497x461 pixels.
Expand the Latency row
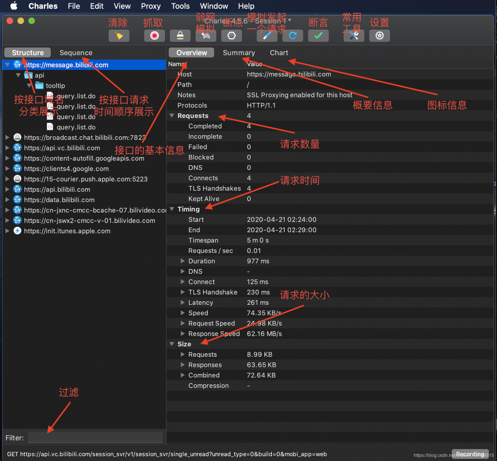point(182,303)
